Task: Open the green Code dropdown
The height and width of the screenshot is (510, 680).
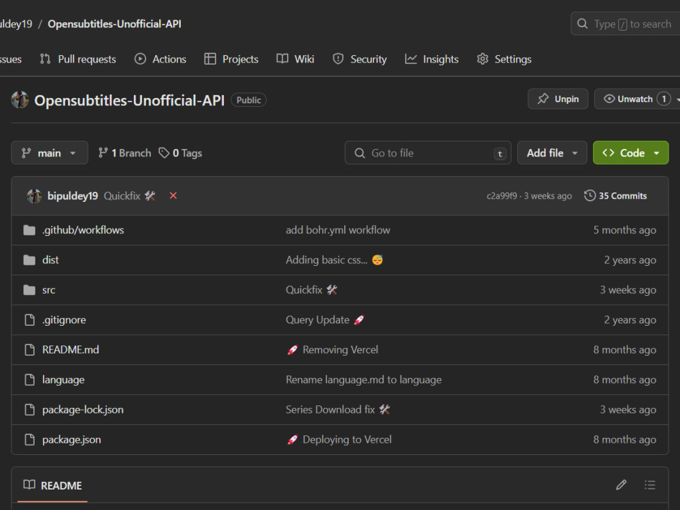Action: [630, 152]
